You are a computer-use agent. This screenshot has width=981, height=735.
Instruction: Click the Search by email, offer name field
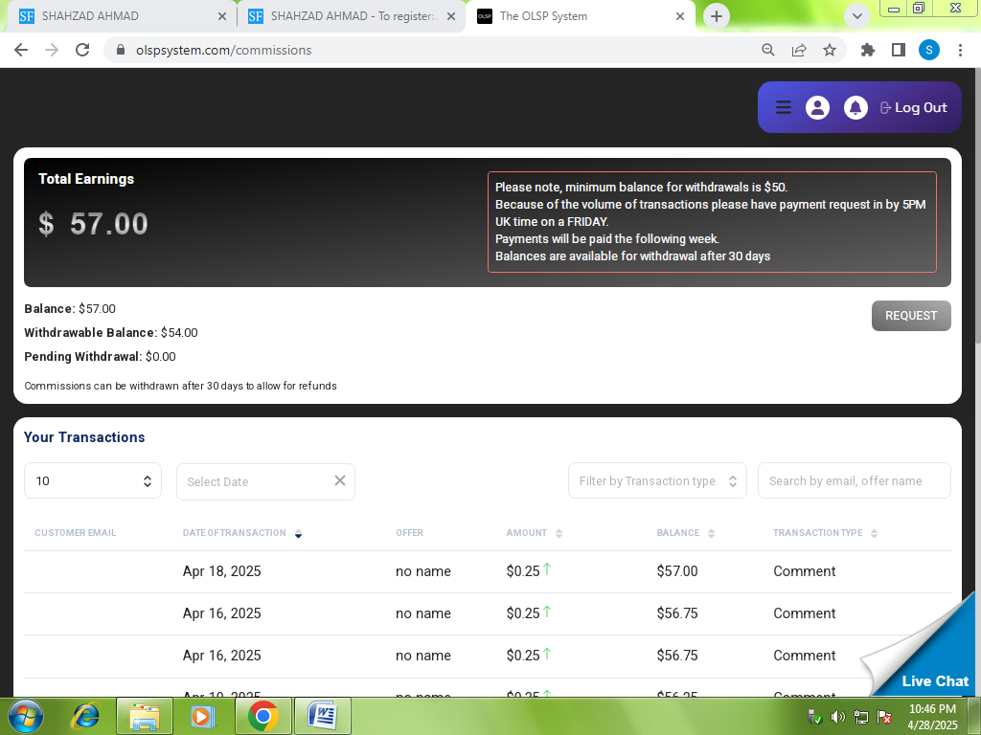point(854,480)
